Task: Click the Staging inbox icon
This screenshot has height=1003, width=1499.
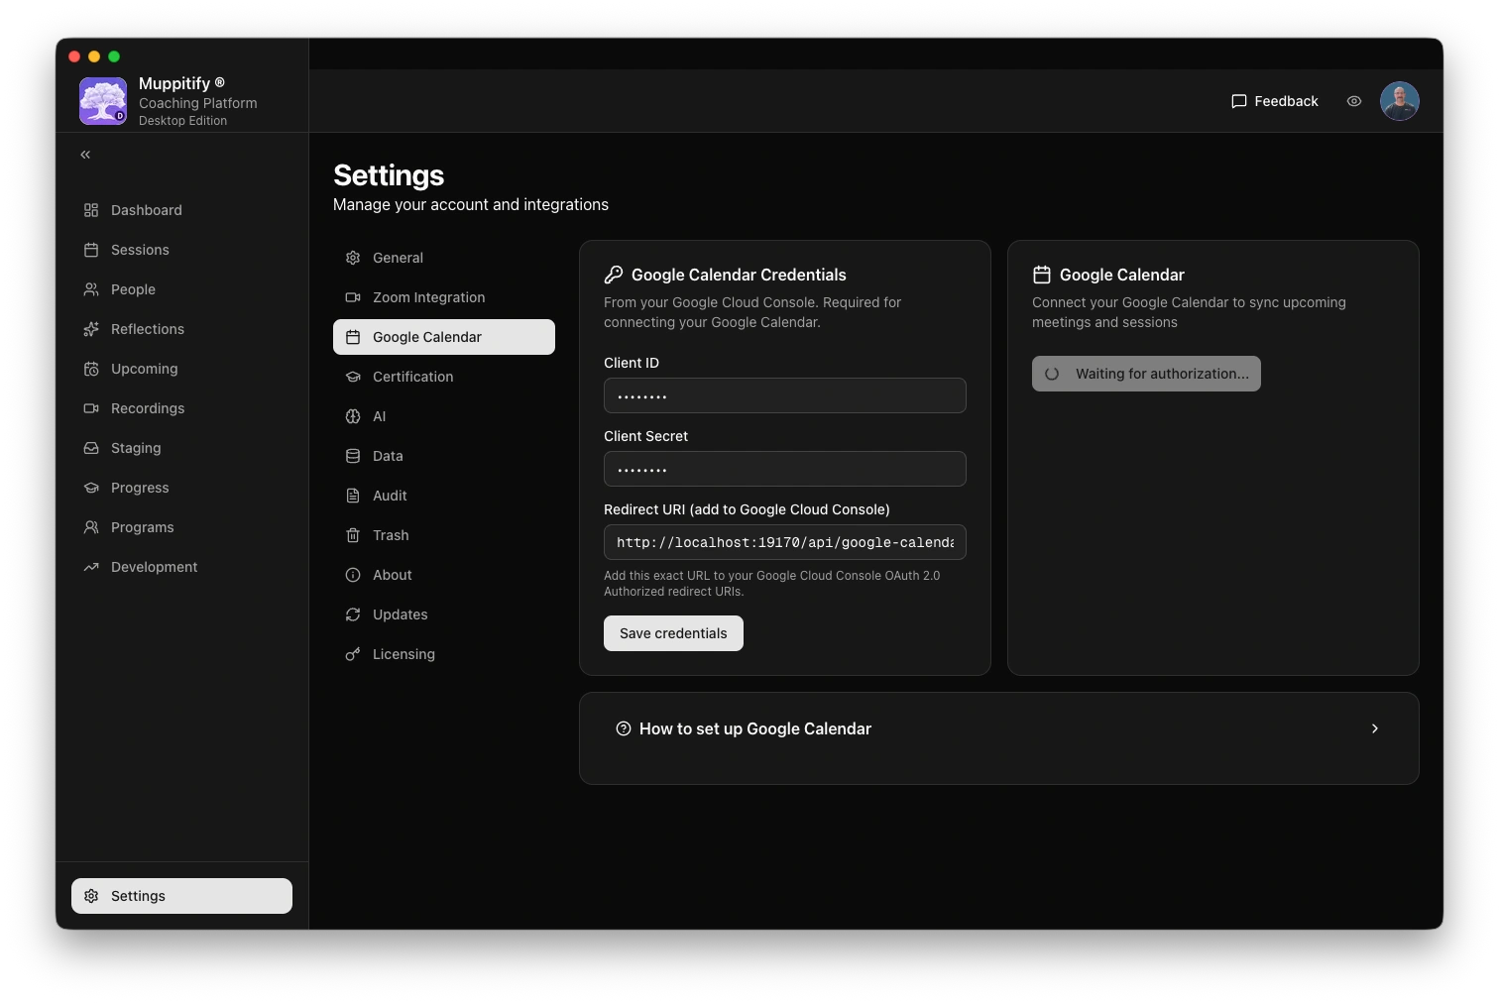Action: click(x=91, y=448)
